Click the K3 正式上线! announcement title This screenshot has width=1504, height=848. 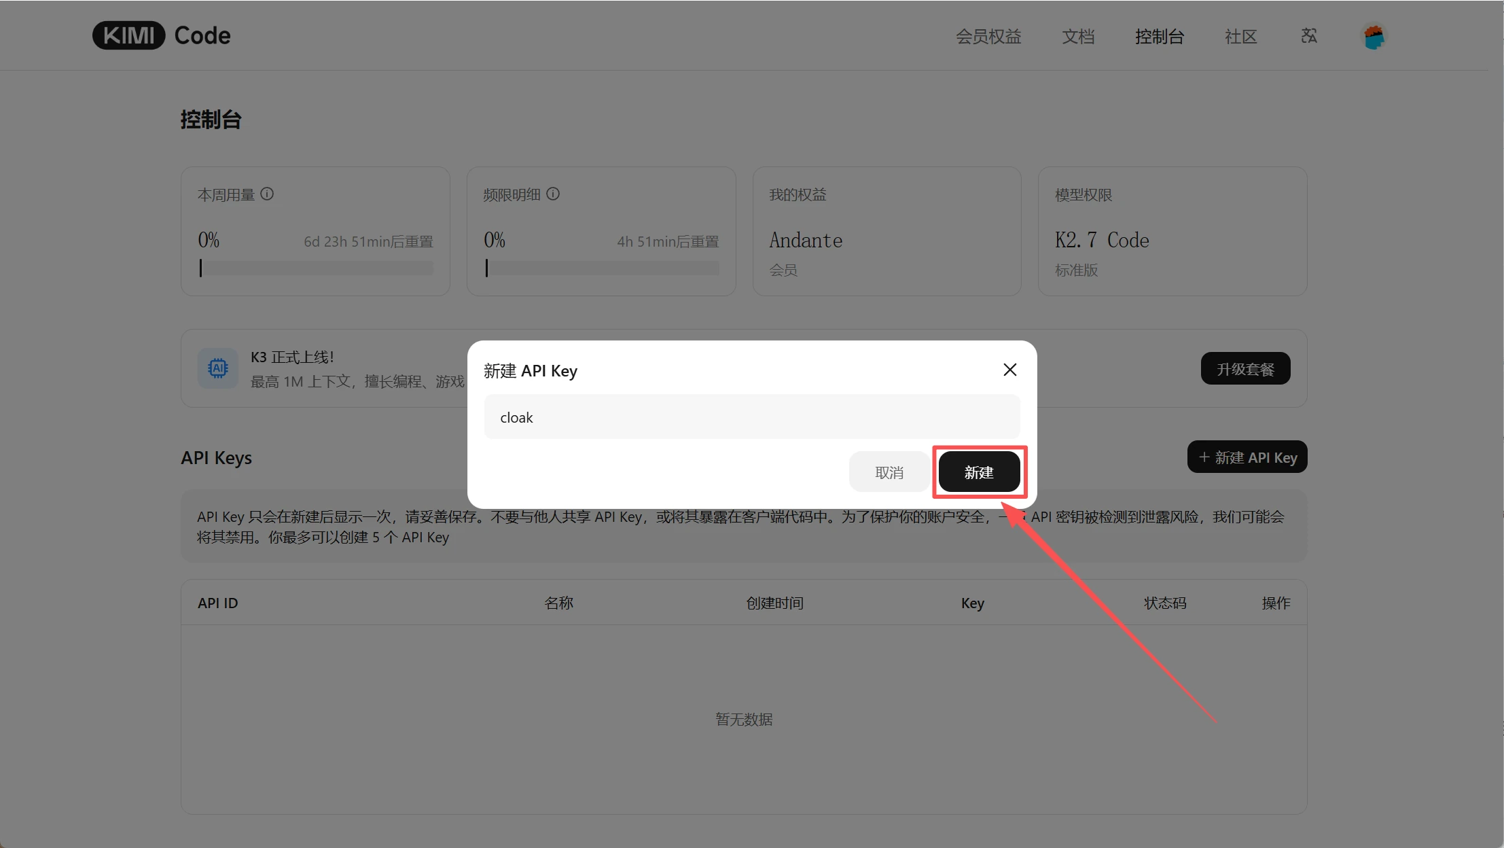tap(292, 357)
